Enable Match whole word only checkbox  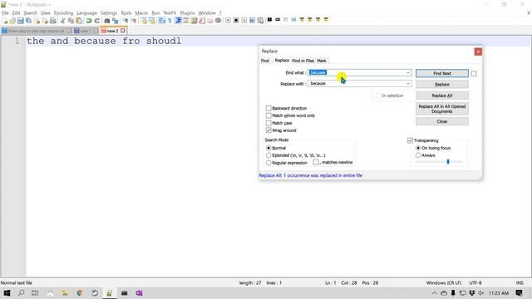268,115
